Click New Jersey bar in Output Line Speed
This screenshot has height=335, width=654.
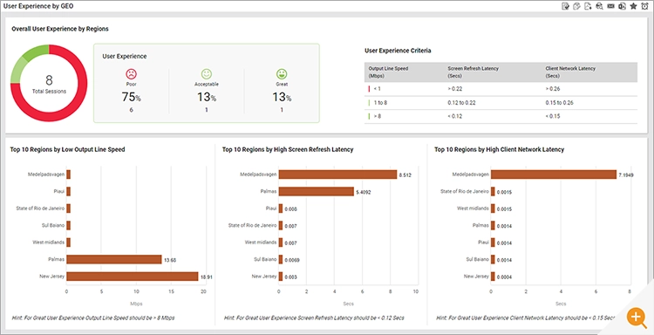(x=133, y=277)
